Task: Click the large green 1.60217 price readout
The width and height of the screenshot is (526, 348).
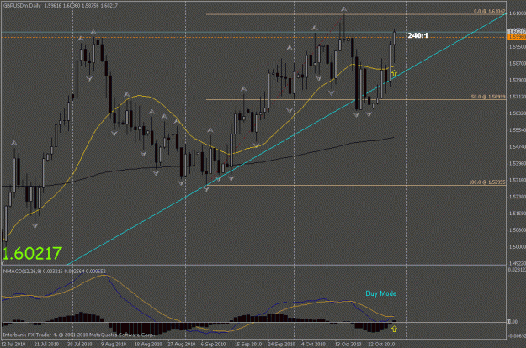Action: [32, 254]
